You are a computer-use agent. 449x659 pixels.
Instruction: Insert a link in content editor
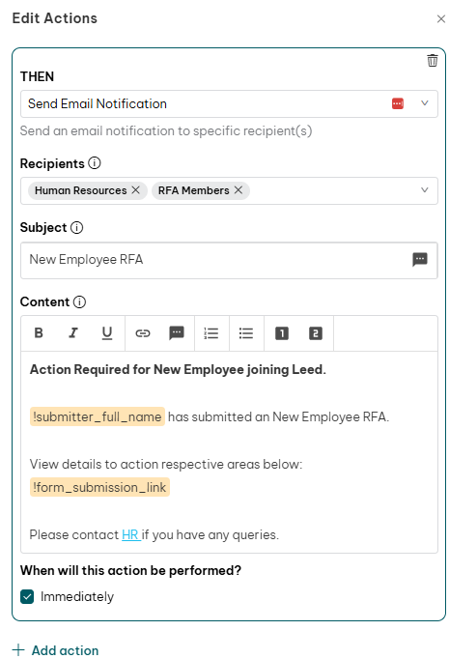click(142, 333)
